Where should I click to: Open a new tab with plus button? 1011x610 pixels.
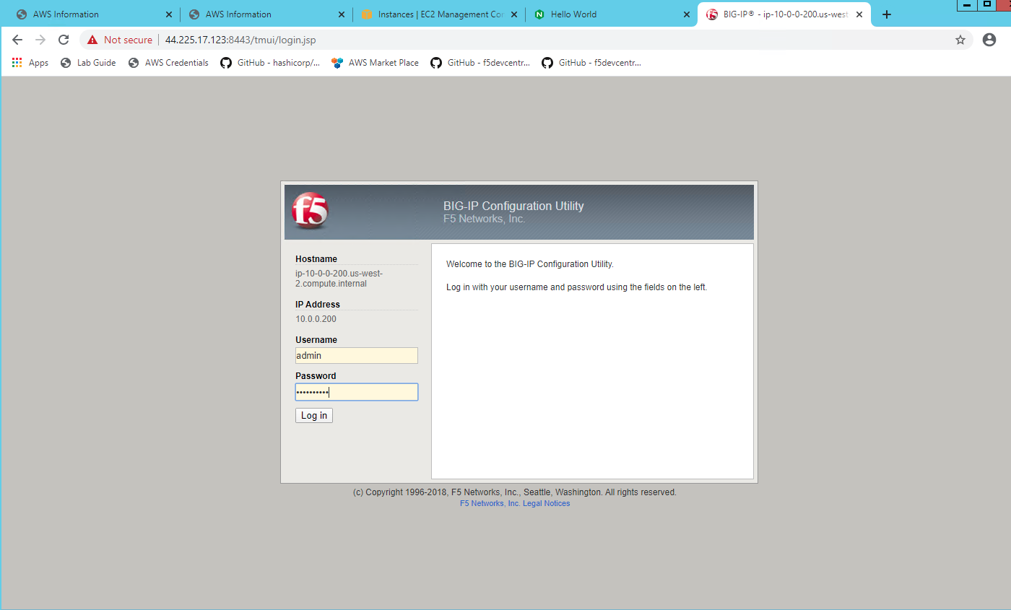[x=887, y=14]
